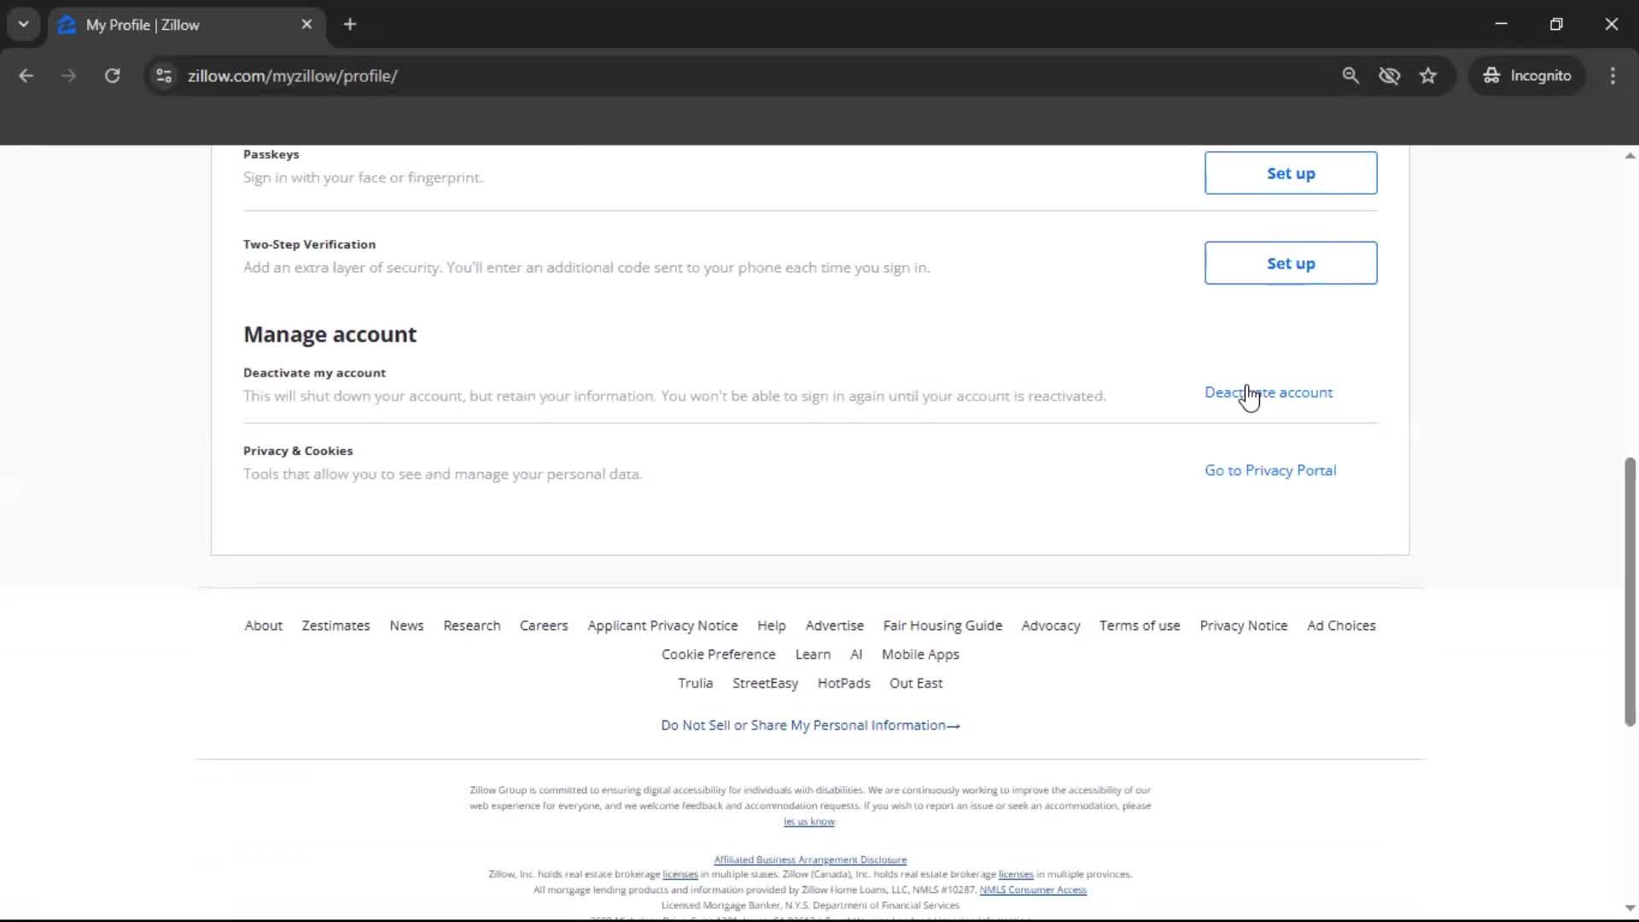1639x922 pixels.
Task: Open Cookie Preference footer link
Action: 718,655
